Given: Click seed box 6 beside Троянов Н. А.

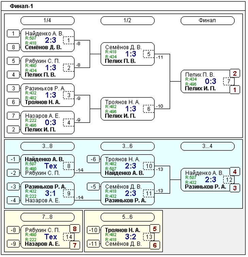Looking at the screenshot, I should click(x=13, y=102).
